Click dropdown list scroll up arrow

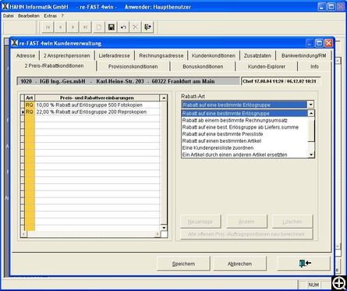click(x=311, y=113)
